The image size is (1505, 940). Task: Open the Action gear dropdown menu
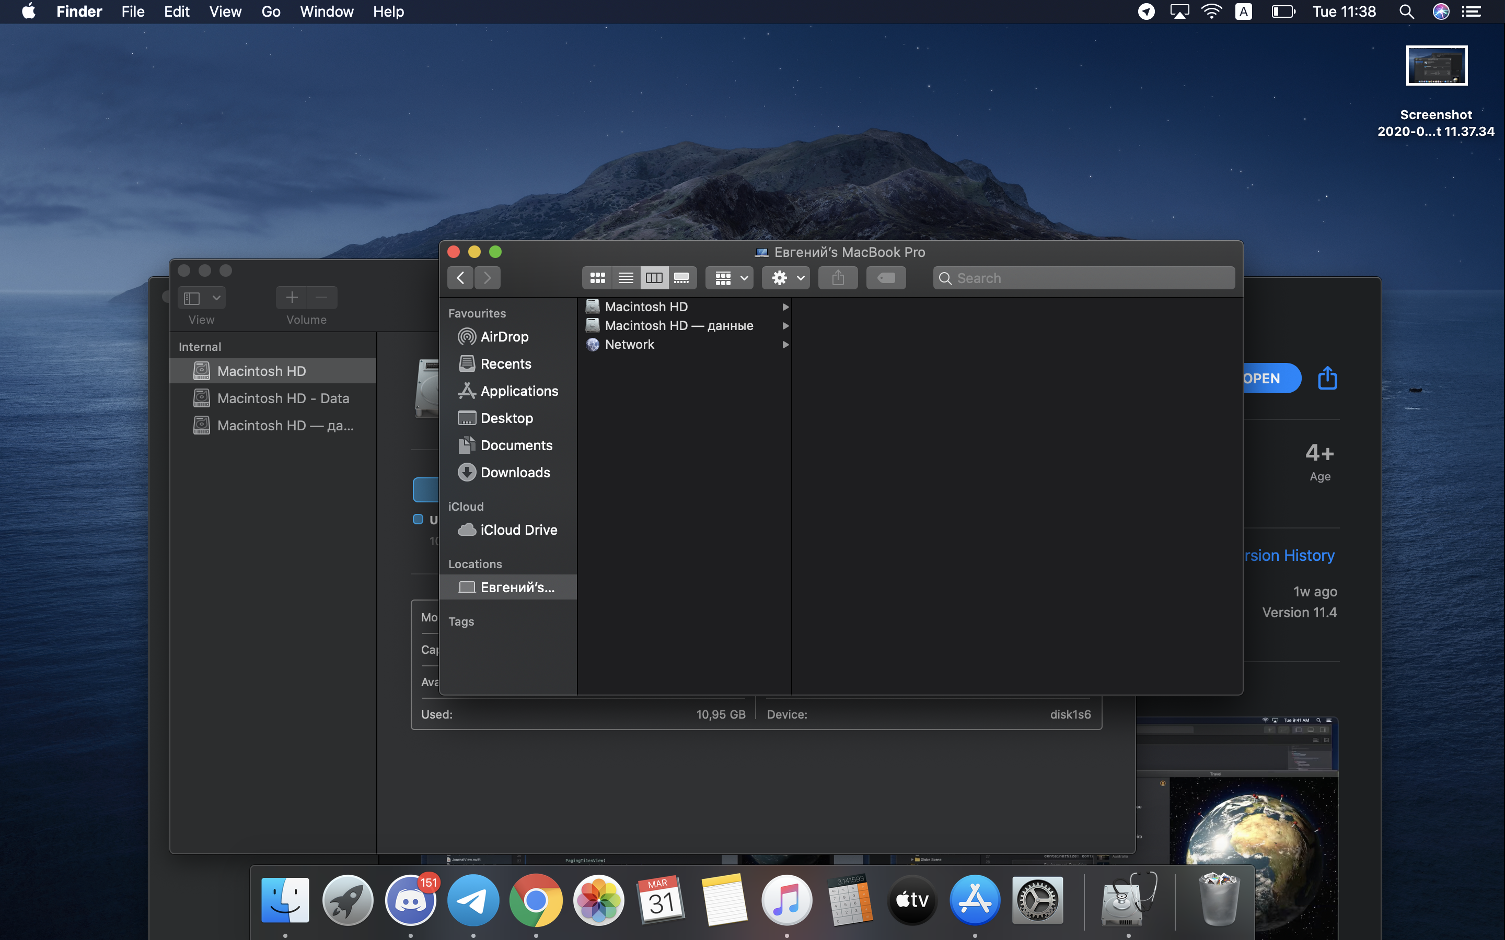[x=786, y=278]
